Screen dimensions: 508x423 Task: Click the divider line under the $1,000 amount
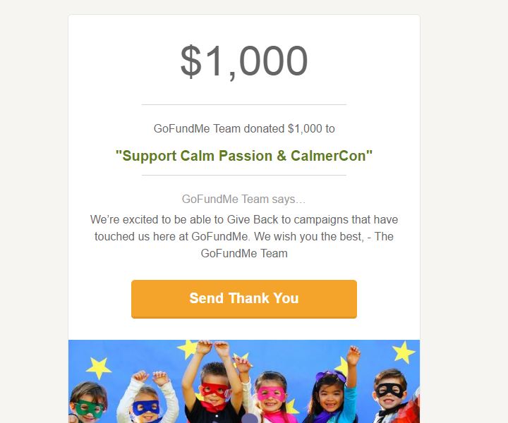tap(244, 104)
